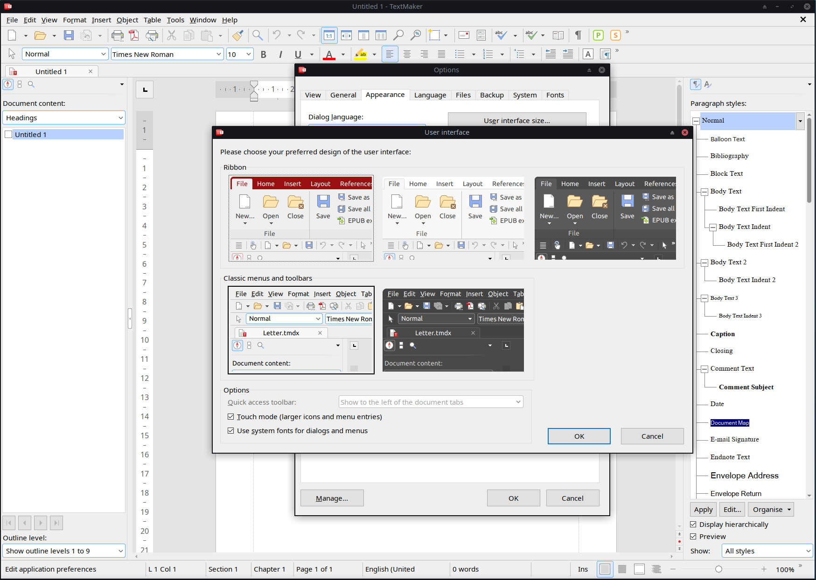Toggle Display hierarchically checkbox

[693, 525]
